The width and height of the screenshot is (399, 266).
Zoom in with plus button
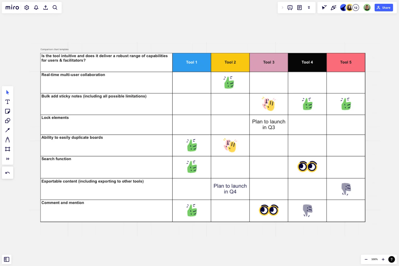(383, 259)
